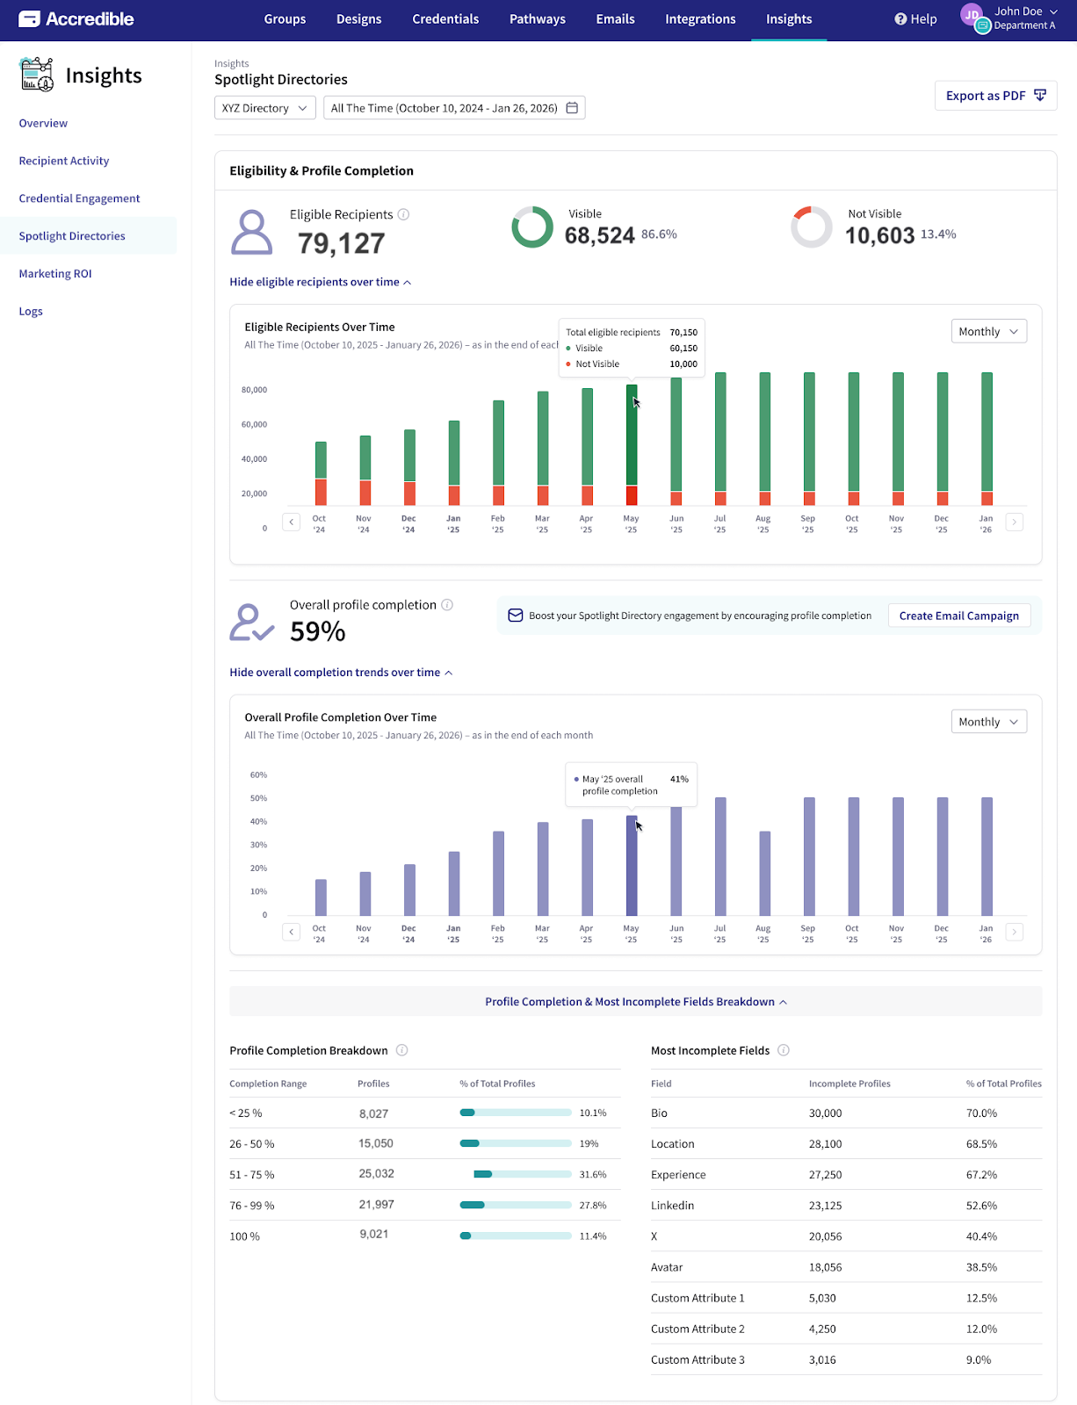This screenshot has width=1077, height=1405.
Task: Open Monthly dropdown in Profile Completion chart
Action: click(x=989, y=722)
